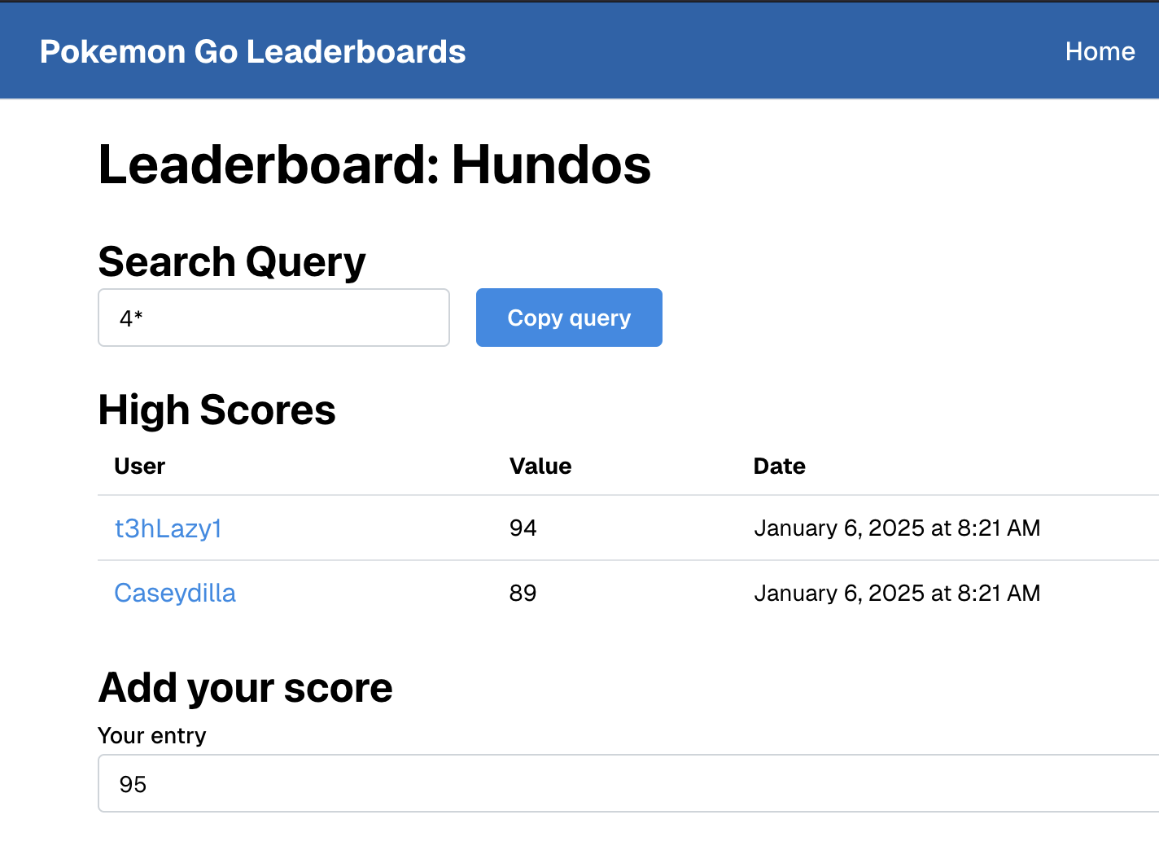The width and height of the screenshot is (1159, 850).
Task: Click the date in t3hLazy1's row
Action: [897, 528]
